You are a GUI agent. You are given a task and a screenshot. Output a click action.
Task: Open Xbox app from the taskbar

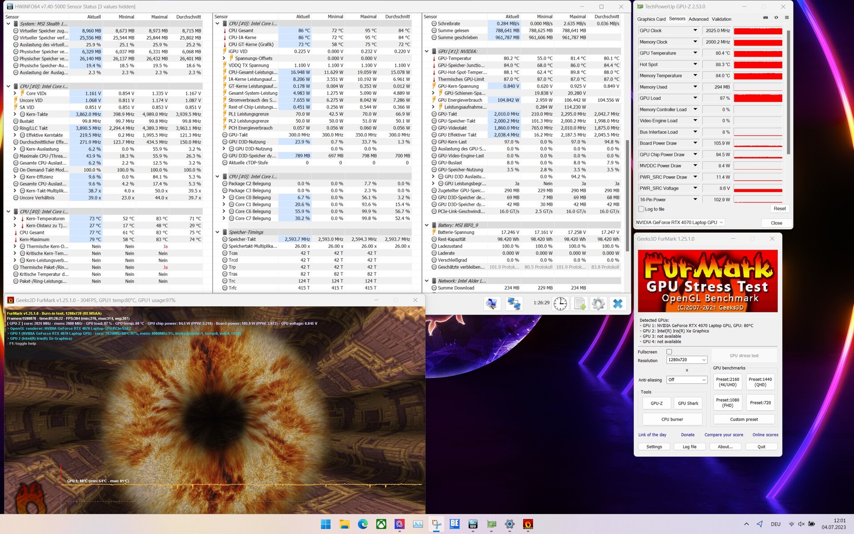tap(381, 524)
